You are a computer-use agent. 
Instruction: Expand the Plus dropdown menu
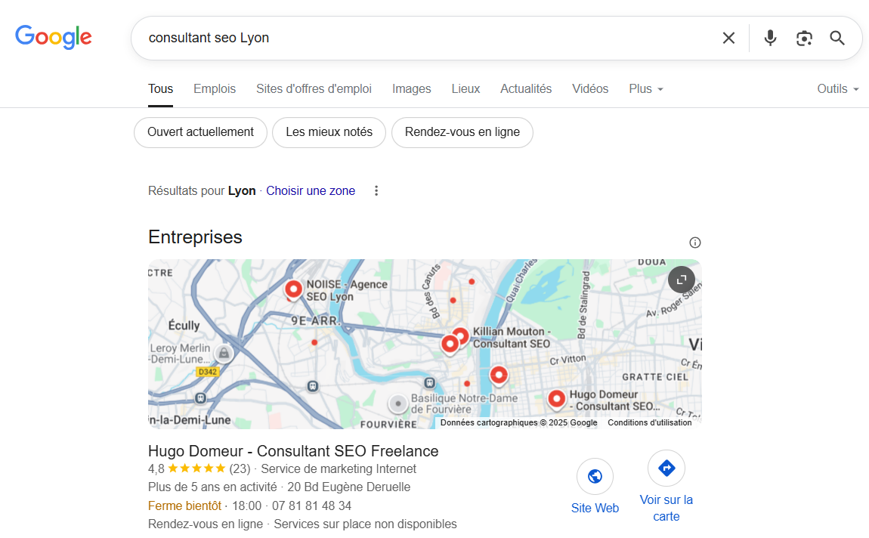pos(645,88)
